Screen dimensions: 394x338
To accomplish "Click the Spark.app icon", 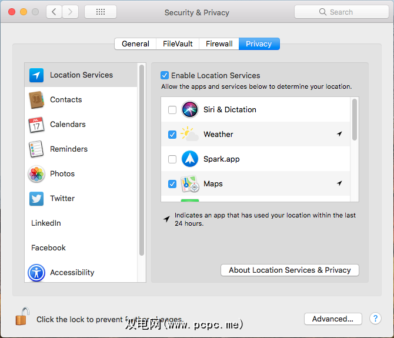I will tap(190, 159).
